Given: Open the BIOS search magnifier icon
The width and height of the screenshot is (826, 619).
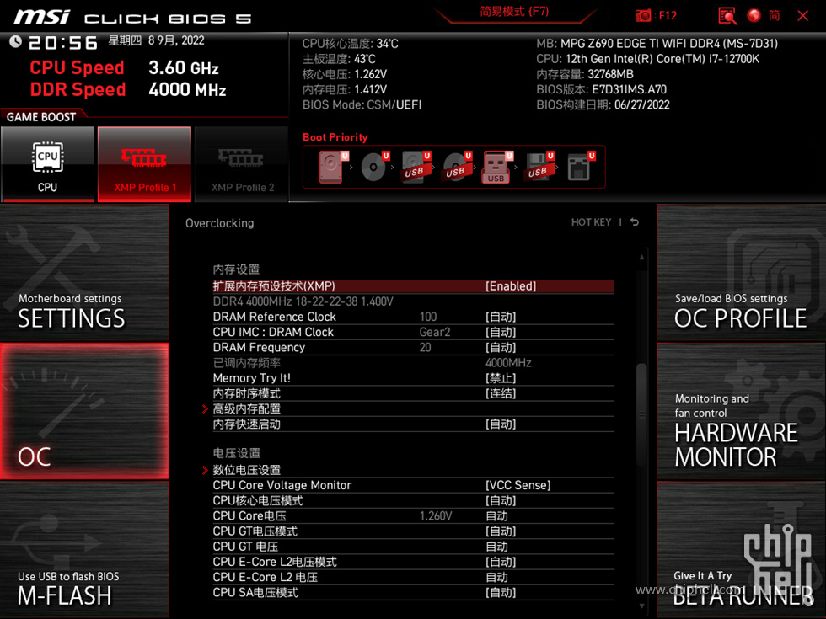Looking at the screenshot, I should pos(727,16).
